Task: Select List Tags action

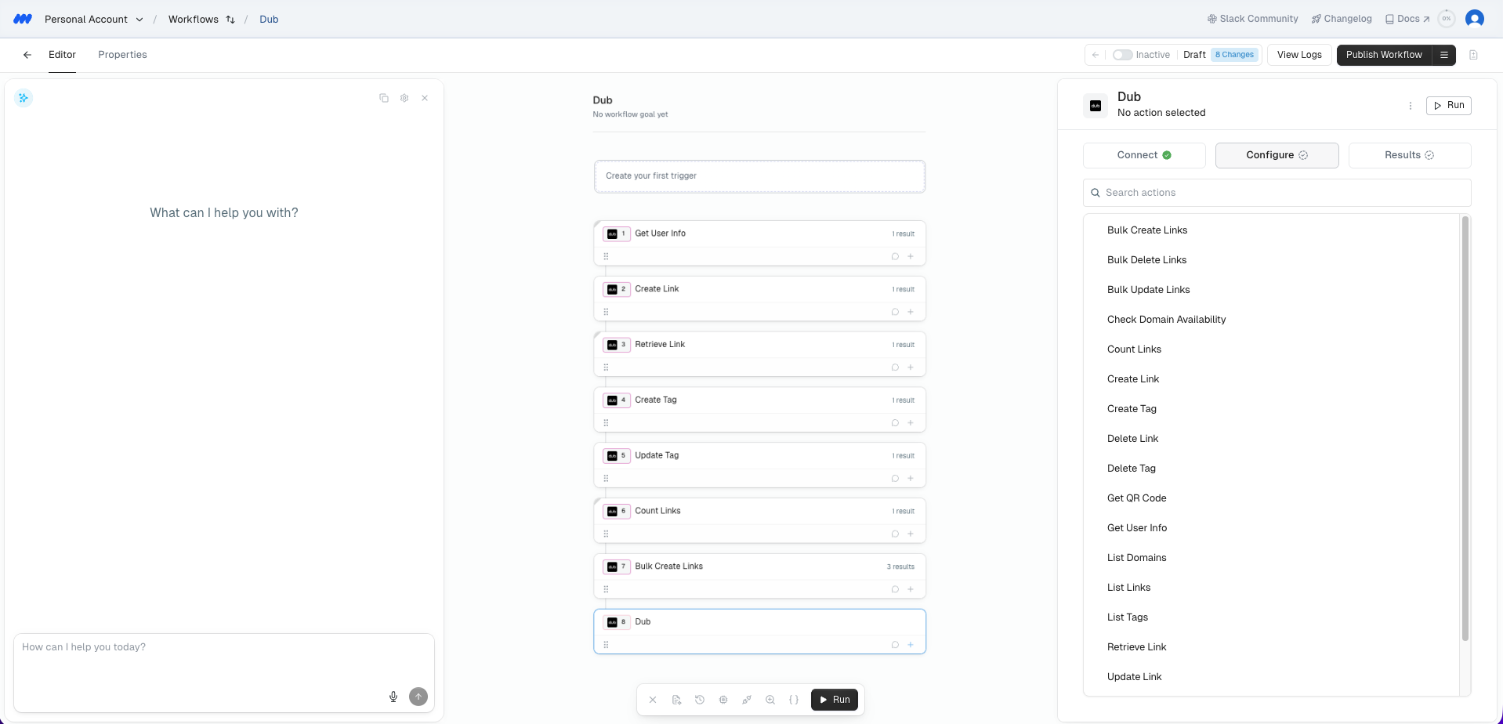Action: coord(1127,617)
